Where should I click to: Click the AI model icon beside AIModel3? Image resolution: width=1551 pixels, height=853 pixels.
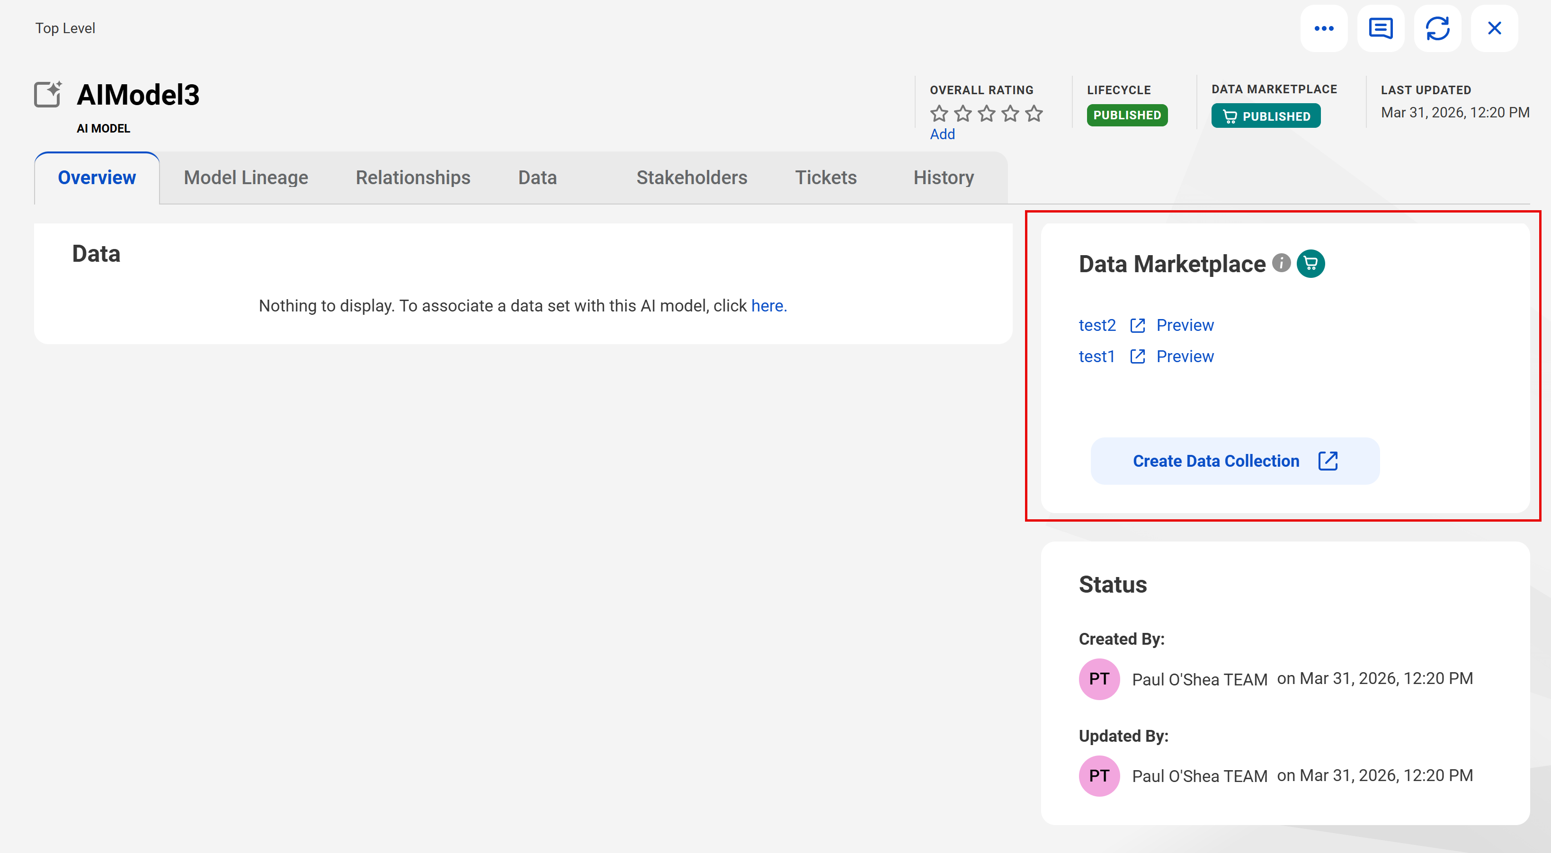coord(48,94)
